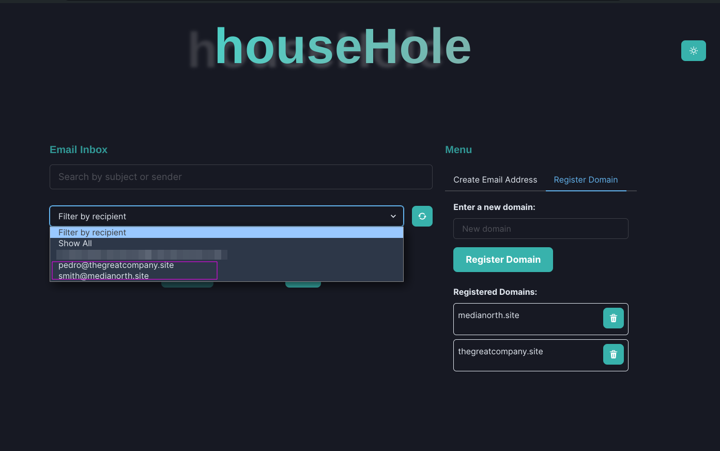
Task: Refresh the email inbox
Action: point(422,216)
